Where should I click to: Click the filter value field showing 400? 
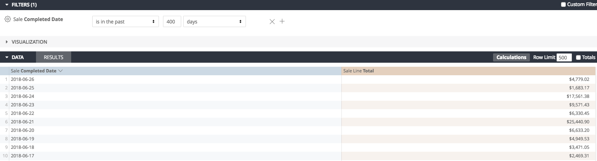point(172,21)
